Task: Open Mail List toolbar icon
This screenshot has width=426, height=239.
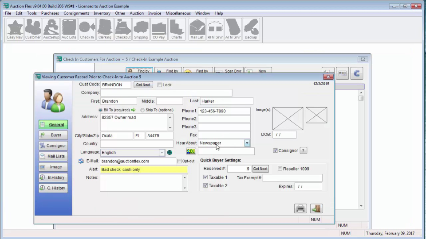Action: coord(197,30)
